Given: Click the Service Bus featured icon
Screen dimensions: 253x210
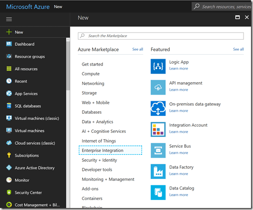Looking at the screenshot, I should click(158, 150).
